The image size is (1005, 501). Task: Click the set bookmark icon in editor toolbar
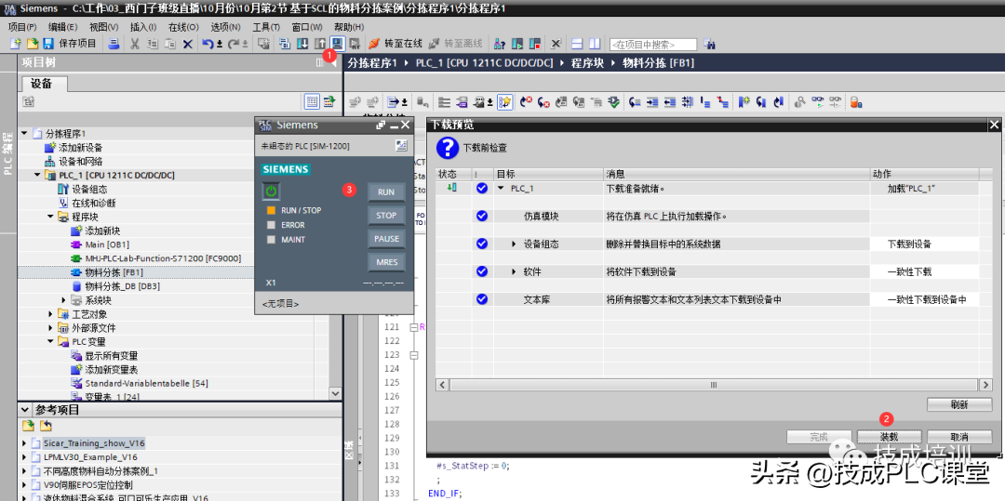[744, 101]
